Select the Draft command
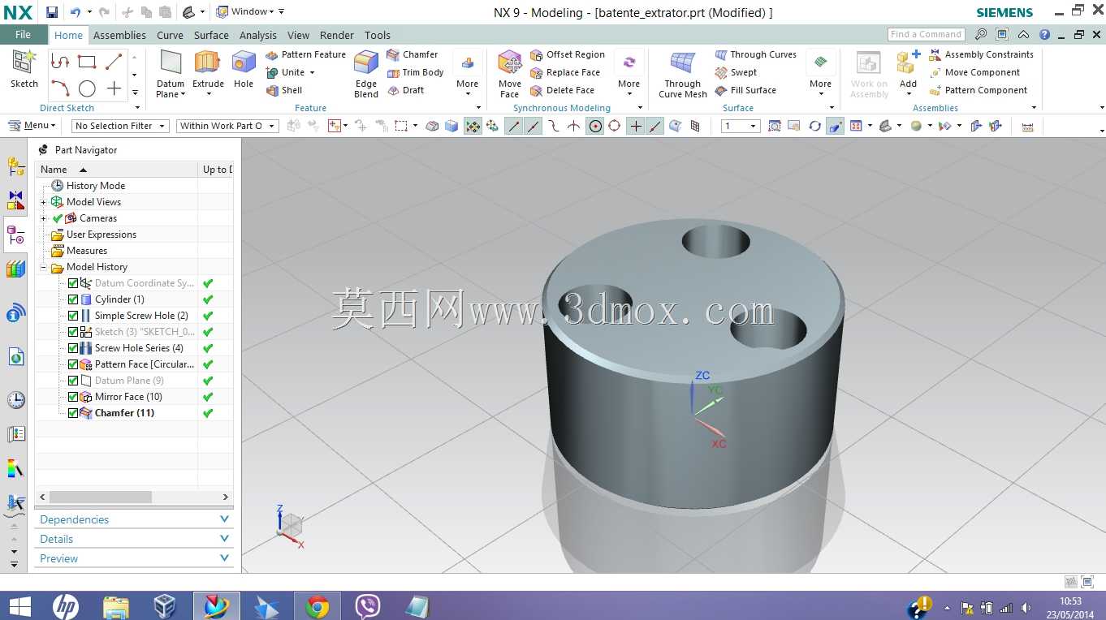This screenshot has height=620, width=1106. pos(405,90)
